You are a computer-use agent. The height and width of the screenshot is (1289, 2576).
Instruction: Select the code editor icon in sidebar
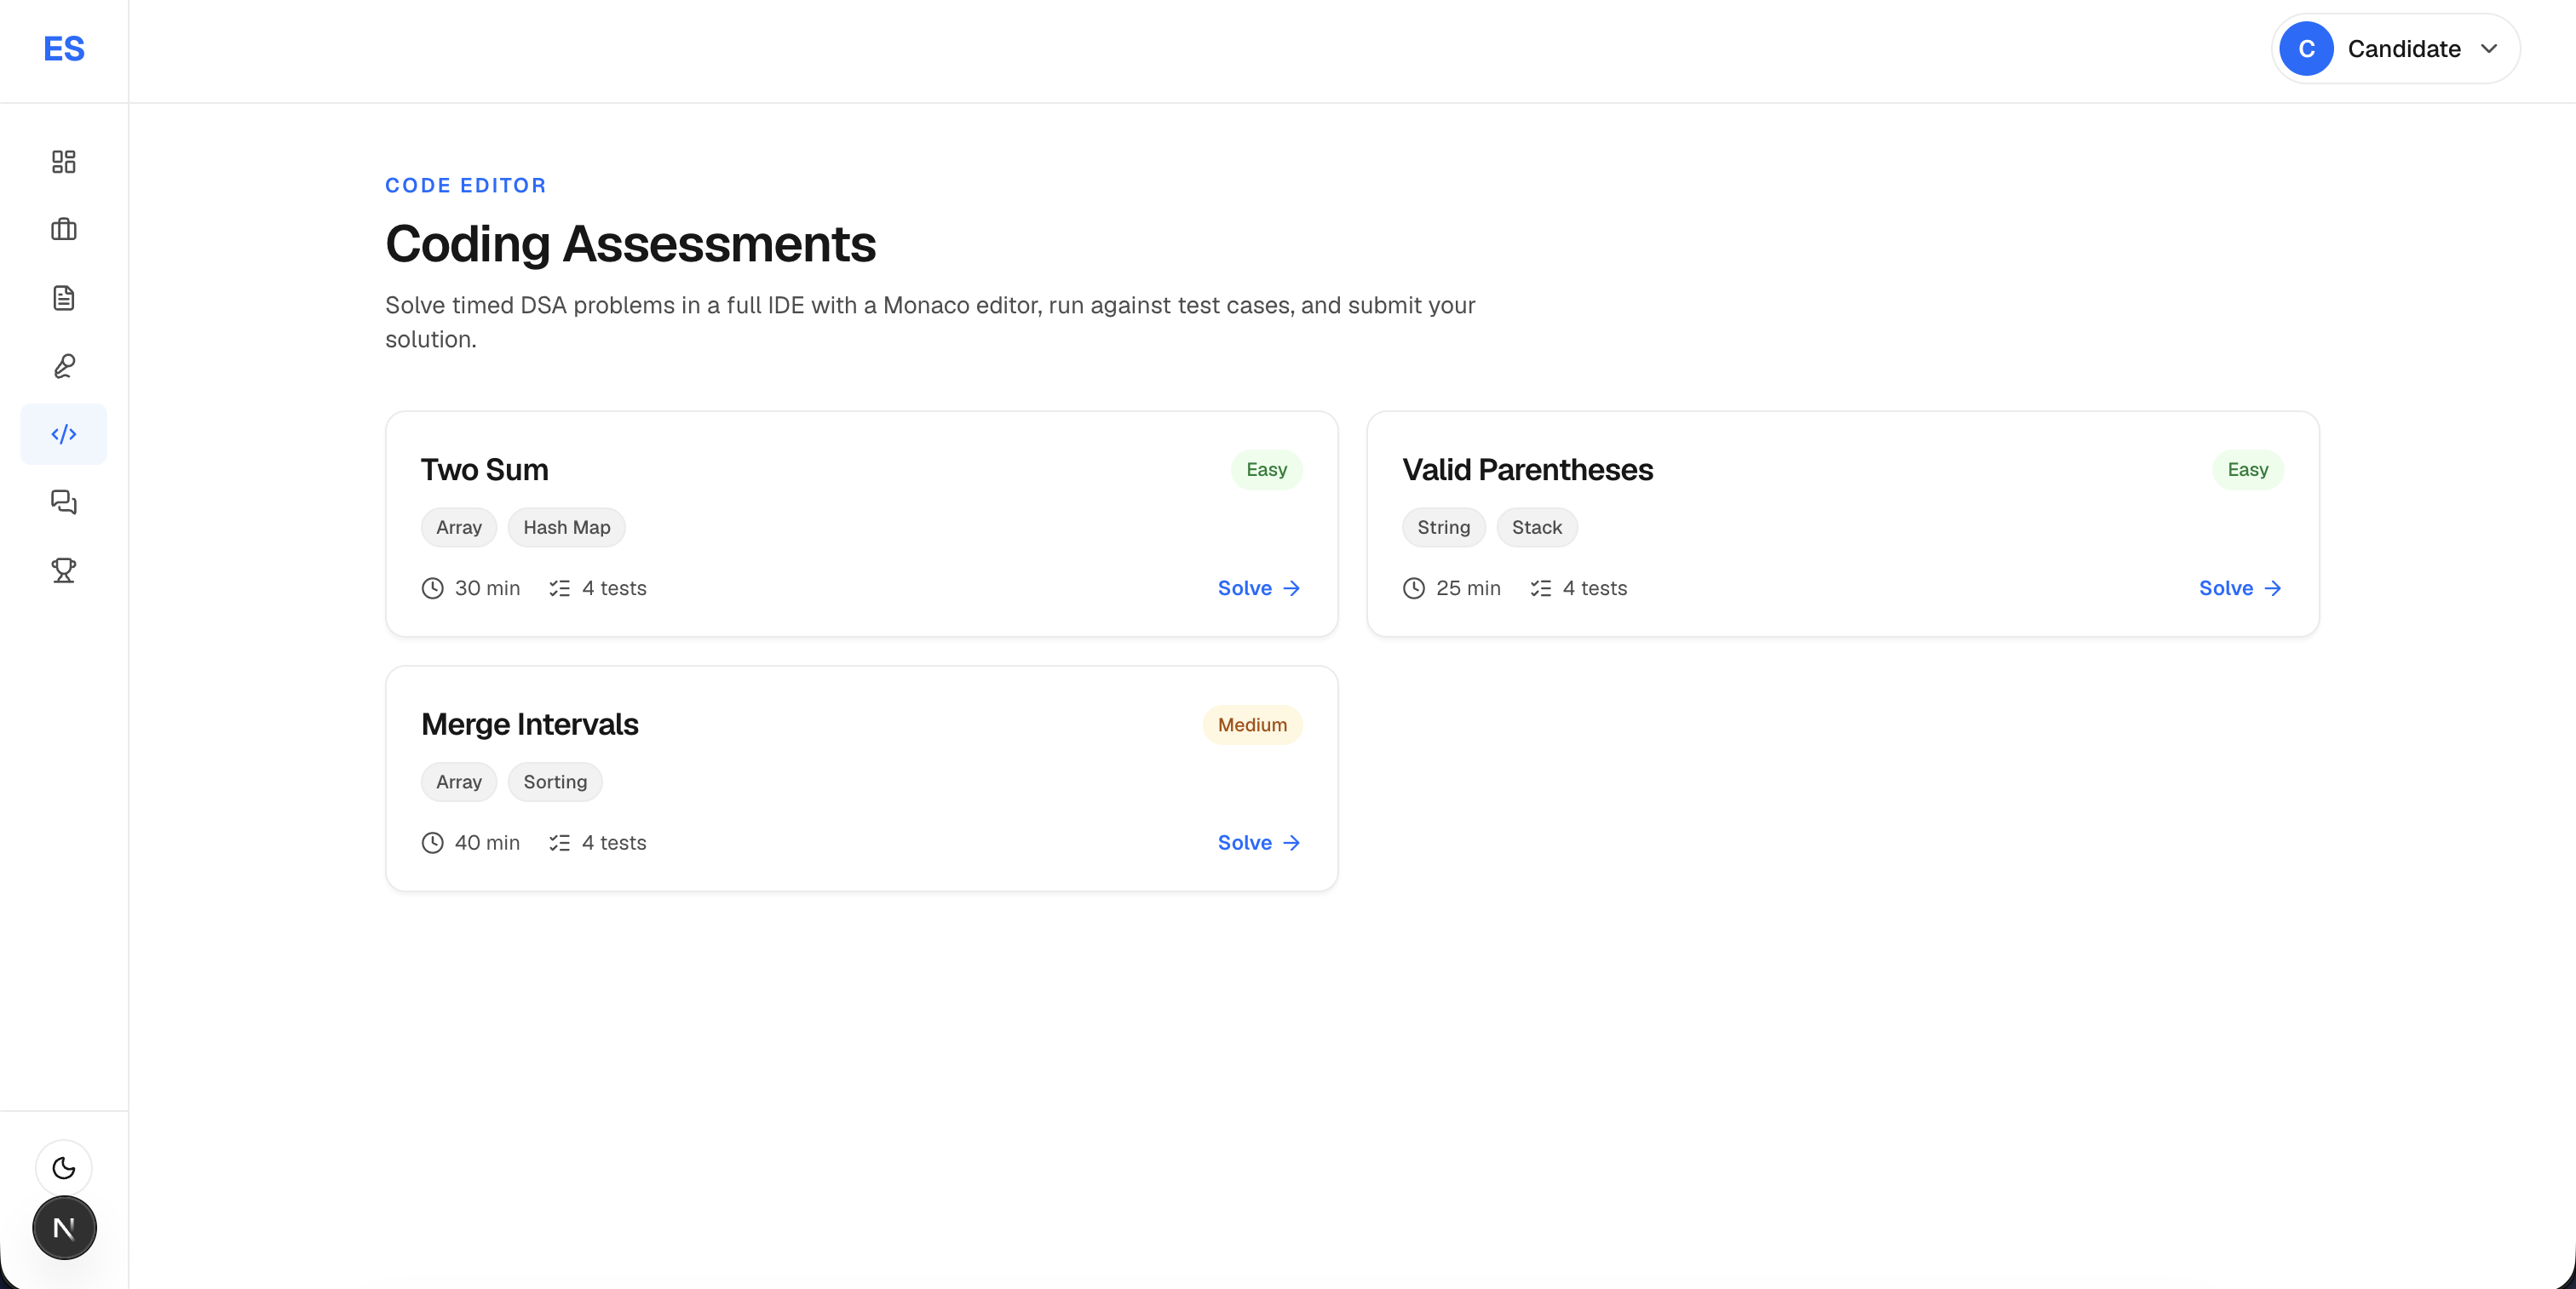point(64,433)
